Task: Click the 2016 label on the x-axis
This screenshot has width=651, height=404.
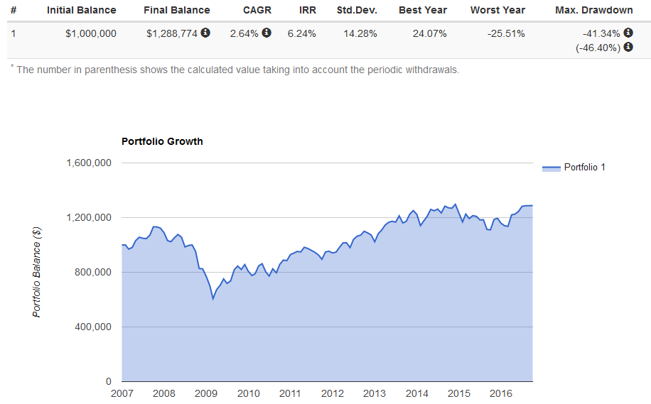Action: 501,393
